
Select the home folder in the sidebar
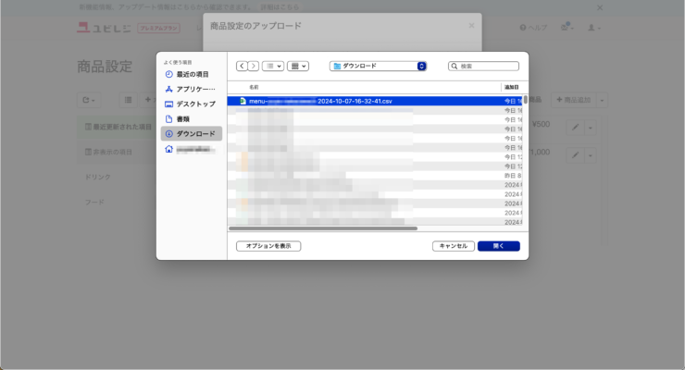click(x=192, y=149)
